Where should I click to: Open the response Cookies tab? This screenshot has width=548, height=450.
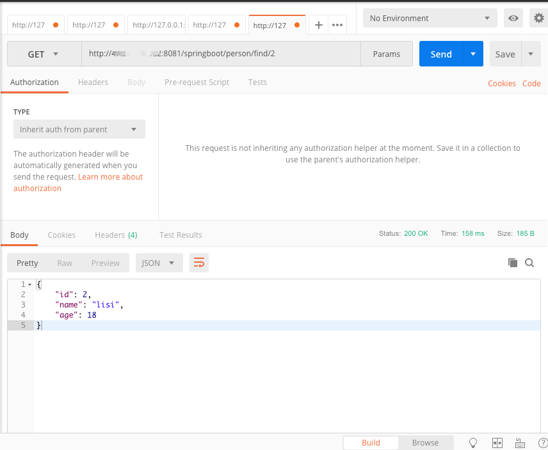click(x=61, y=235)
